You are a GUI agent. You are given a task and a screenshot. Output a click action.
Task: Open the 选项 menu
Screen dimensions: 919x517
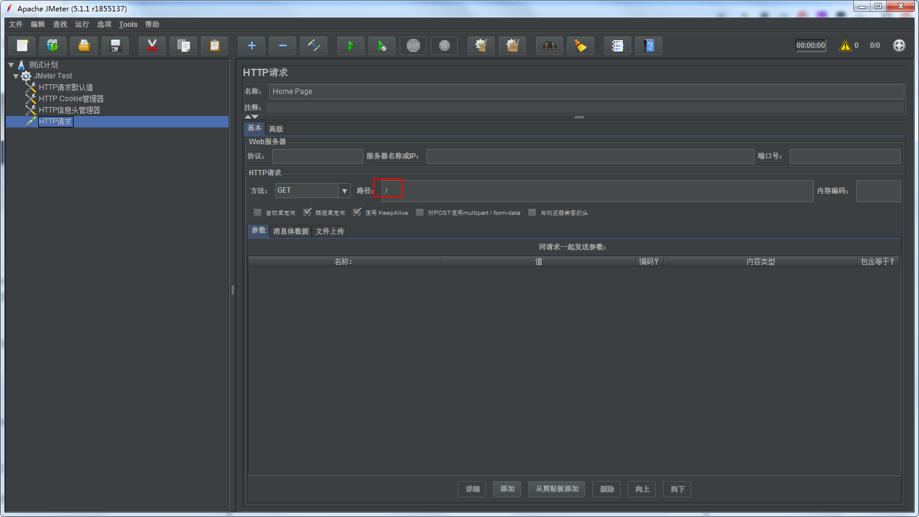[104, 25]
